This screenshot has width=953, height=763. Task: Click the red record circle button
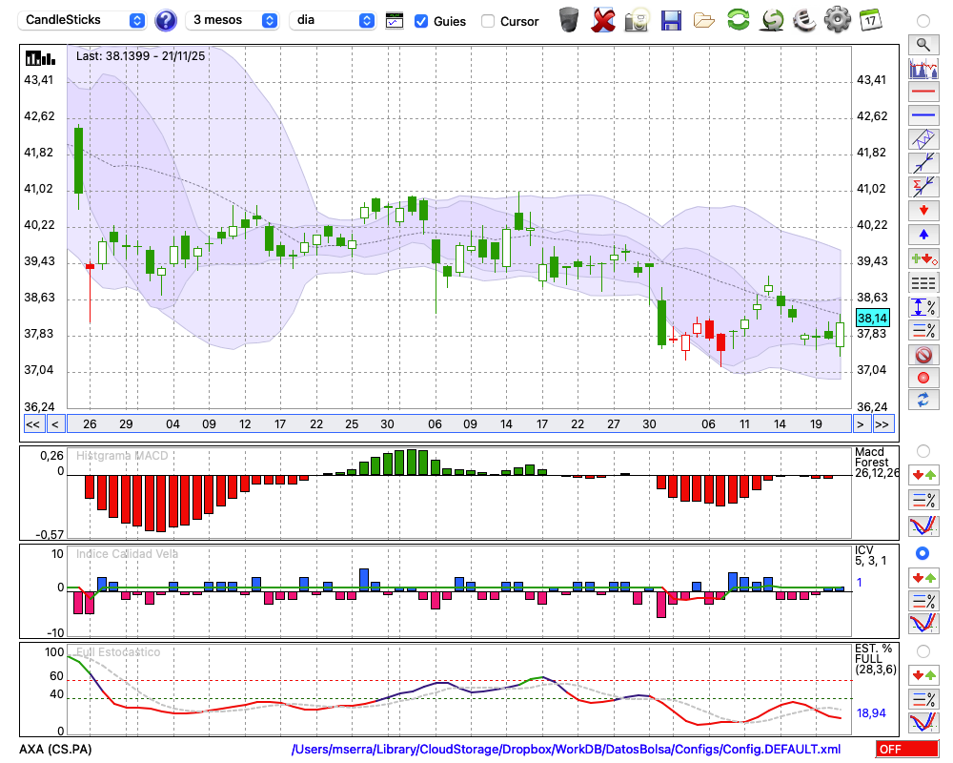tap(923, 378)
